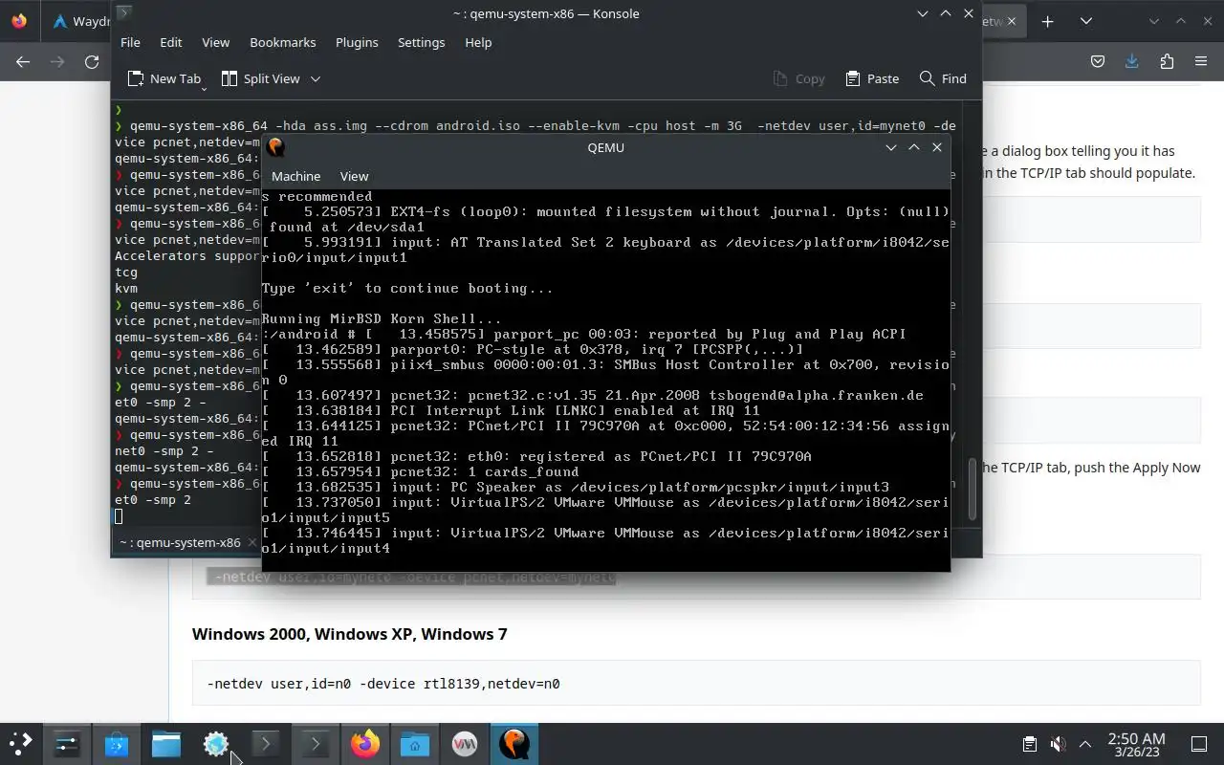Click the Konsole title bar app icon
The width and height of the screenshot is (1224, 765).
pyautogui.click(x=124, y=13)
